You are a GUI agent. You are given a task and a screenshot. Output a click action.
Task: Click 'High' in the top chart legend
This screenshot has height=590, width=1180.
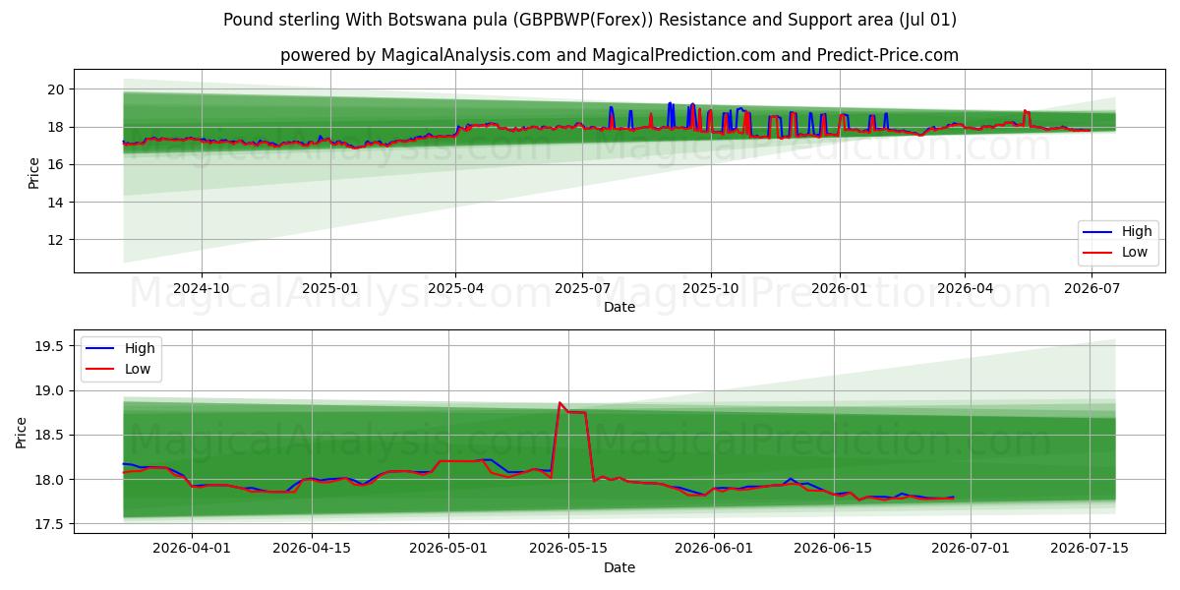[x=1137, y=232]
